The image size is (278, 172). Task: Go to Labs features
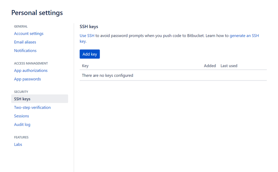(x=18, y=145)
